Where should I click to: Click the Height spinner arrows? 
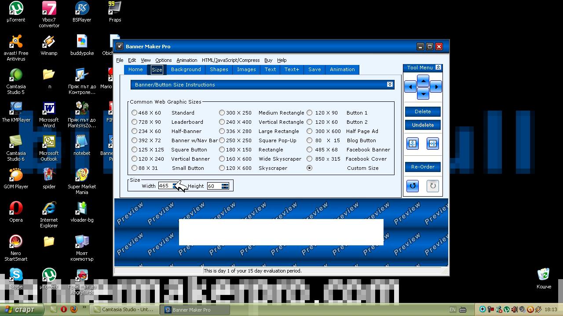(225, 186)
